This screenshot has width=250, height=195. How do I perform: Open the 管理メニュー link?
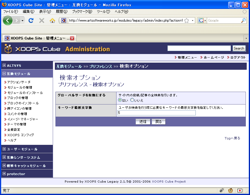coord(187,58)
